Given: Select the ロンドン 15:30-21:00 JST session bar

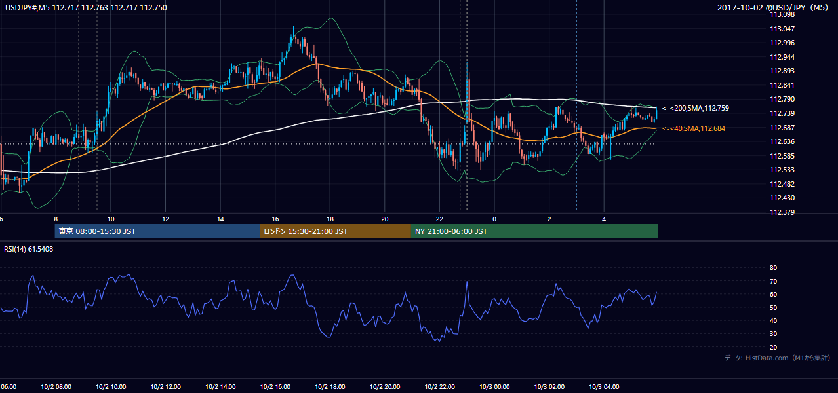Looking at the screenshot, I should [x=336, y=231].
